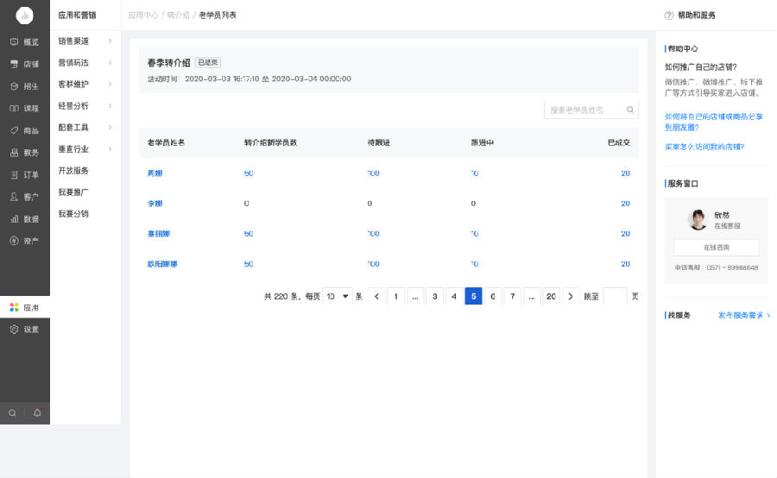Go to page 20

pyautogui.click(x=551, y=296)
